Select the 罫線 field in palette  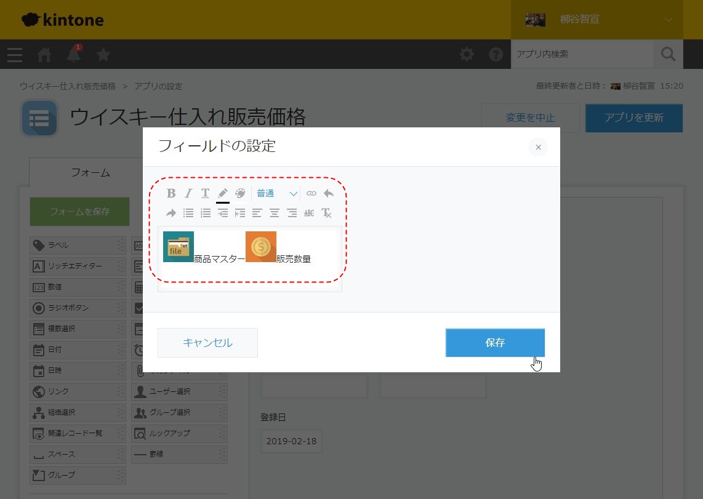pos(179,454)
